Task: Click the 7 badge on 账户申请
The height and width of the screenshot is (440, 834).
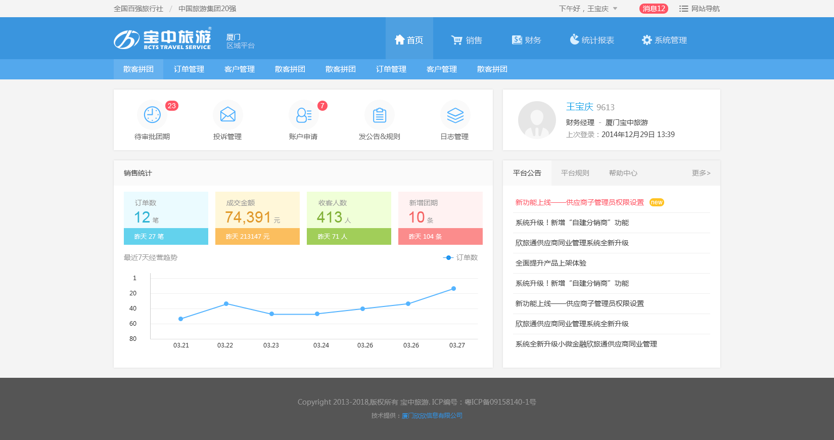Action: click(322, 106)
